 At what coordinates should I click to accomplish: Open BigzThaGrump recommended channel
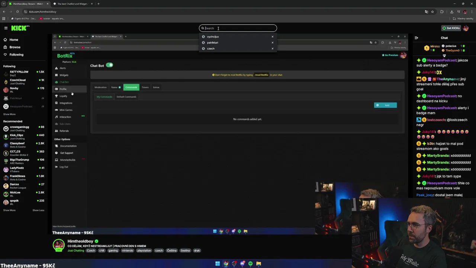(24, 161)
